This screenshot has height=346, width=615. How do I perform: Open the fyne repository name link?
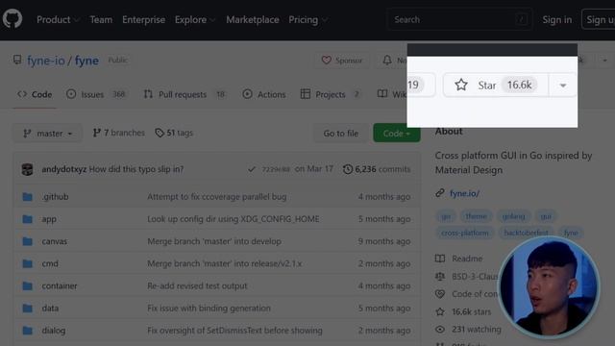(86, 61)
